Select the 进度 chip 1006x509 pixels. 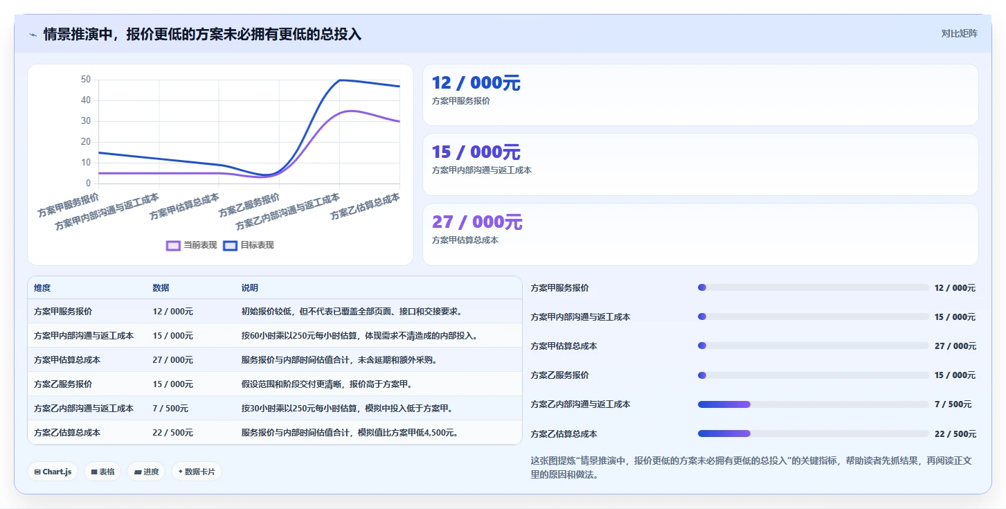146,472
